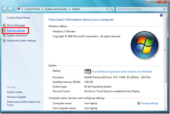Click the shield icon beside Remote settings
This screenshot has height=114, width=170.
point(4,31)
